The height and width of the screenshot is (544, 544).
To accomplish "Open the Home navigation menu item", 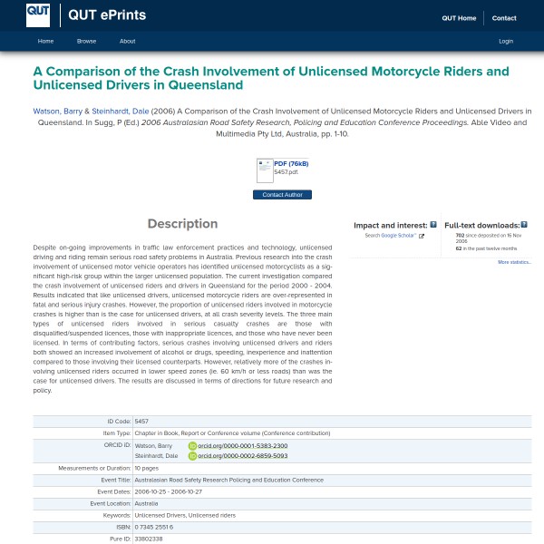I will [x=45, y=41].
